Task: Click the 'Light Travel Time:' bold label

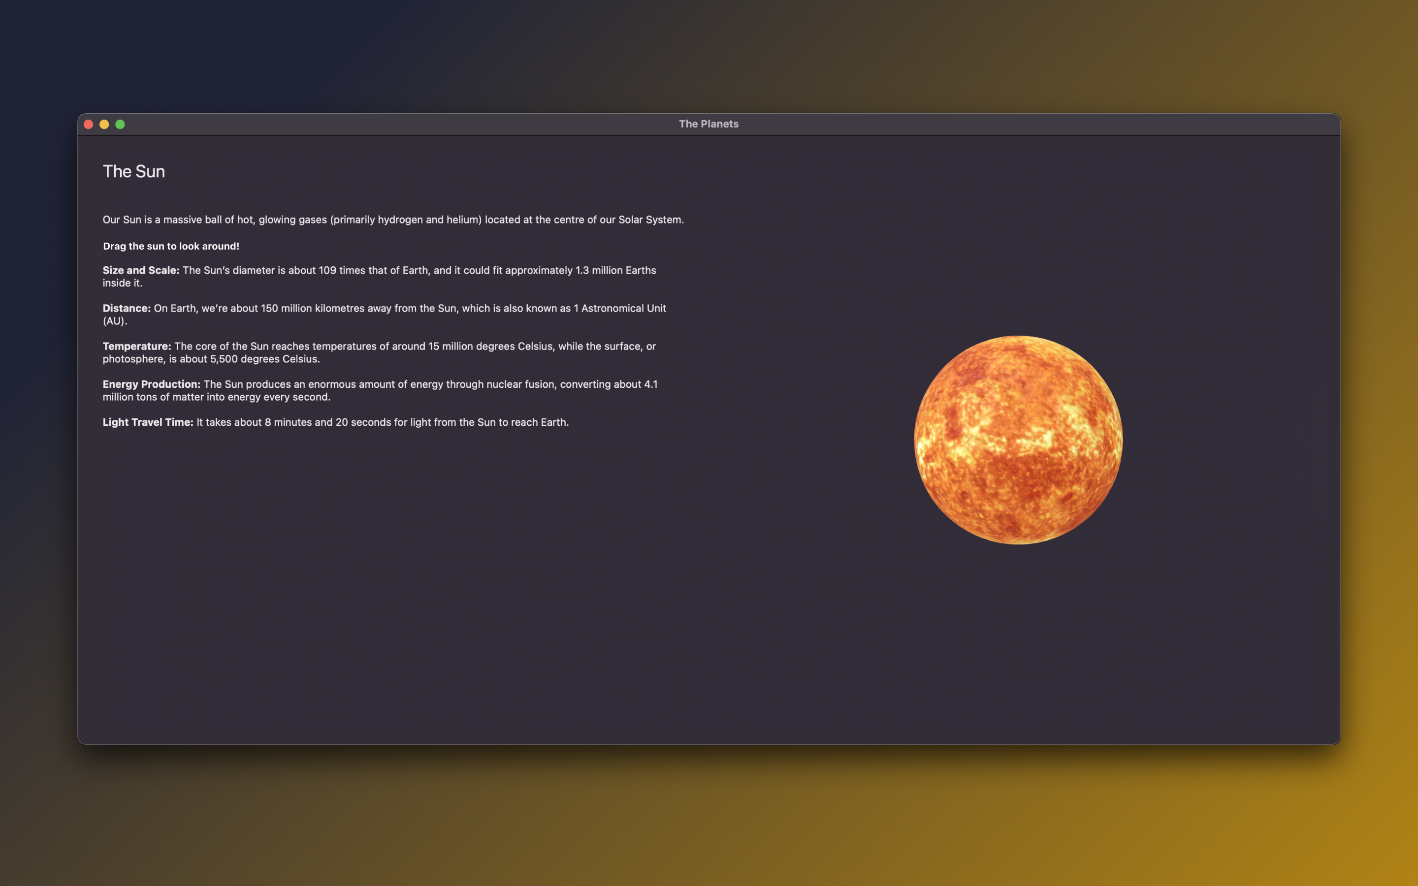Action: pyautogui.click(x=148, y=422)
